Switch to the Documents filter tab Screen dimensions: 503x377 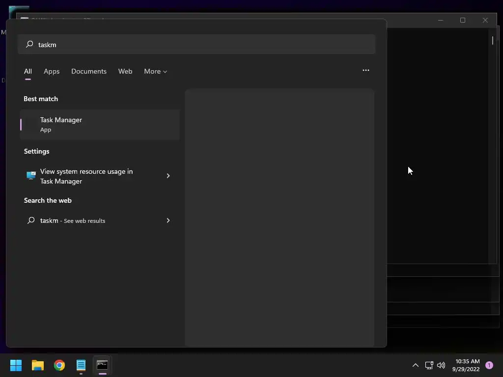89,71
